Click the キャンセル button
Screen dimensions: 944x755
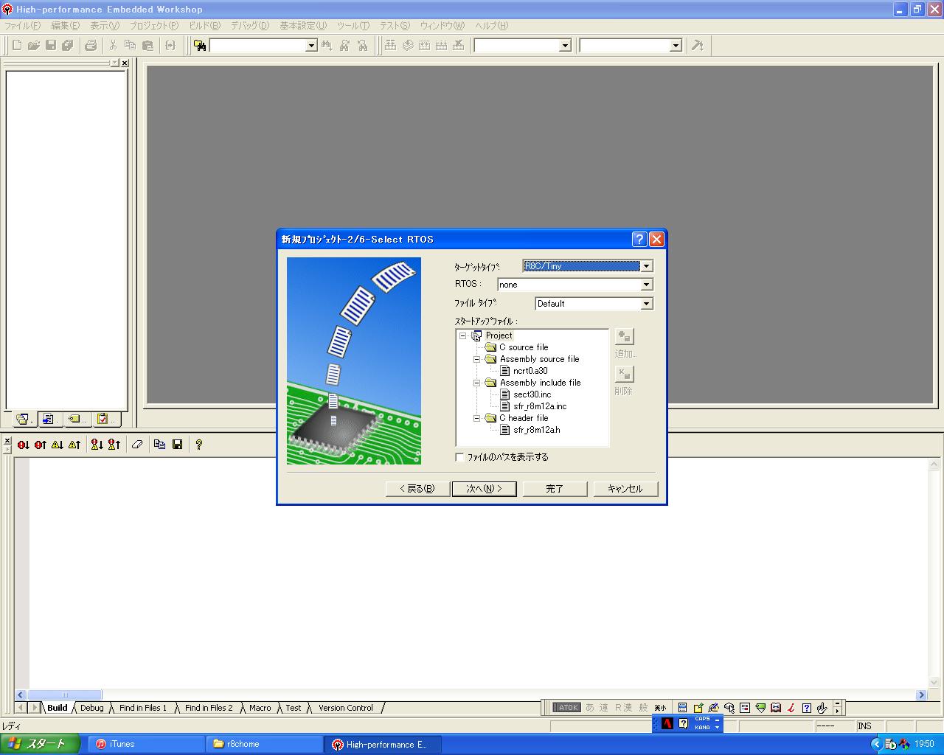click(625, 489)
